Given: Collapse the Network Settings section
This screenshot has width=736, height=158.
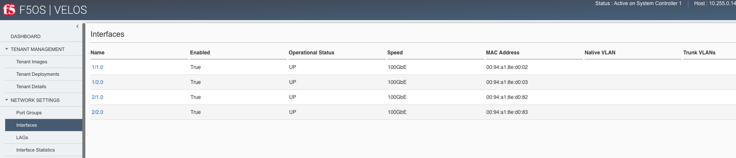Looking at the screenshot, I should [x=6, y=100].
